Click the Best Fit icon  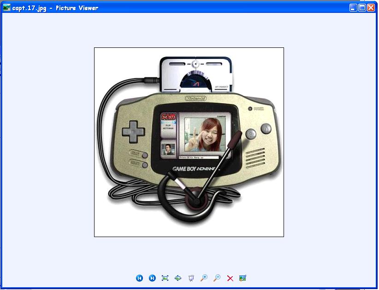click(x=165, y=278)
